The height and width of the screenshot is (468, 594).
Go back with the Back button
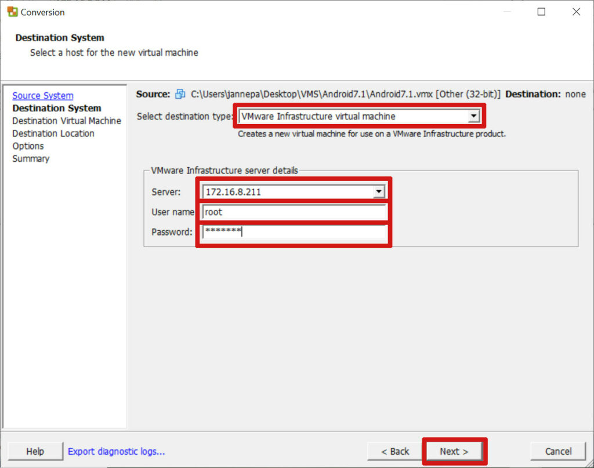(395, 451)
